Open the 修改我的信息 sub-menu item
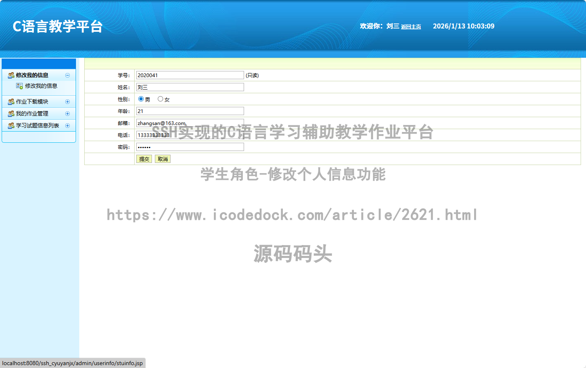Screen dimensions: 586x368 pos(41,86)
